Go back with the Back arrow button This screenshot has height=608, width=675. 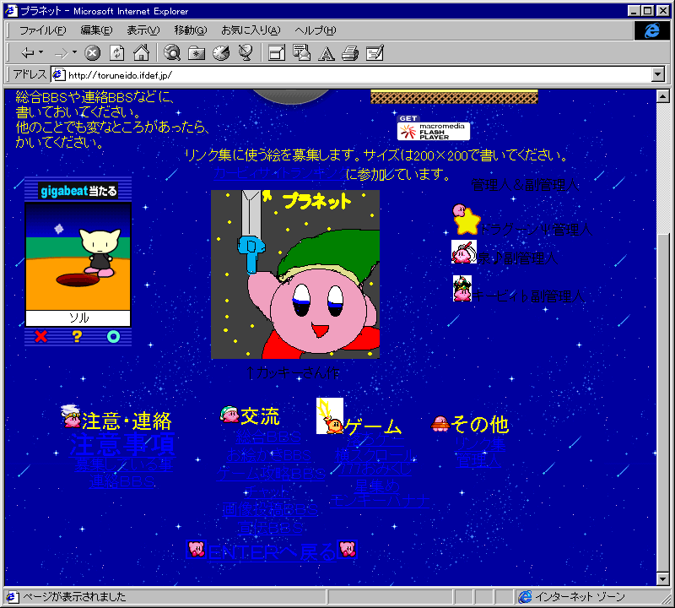[28, 53]
